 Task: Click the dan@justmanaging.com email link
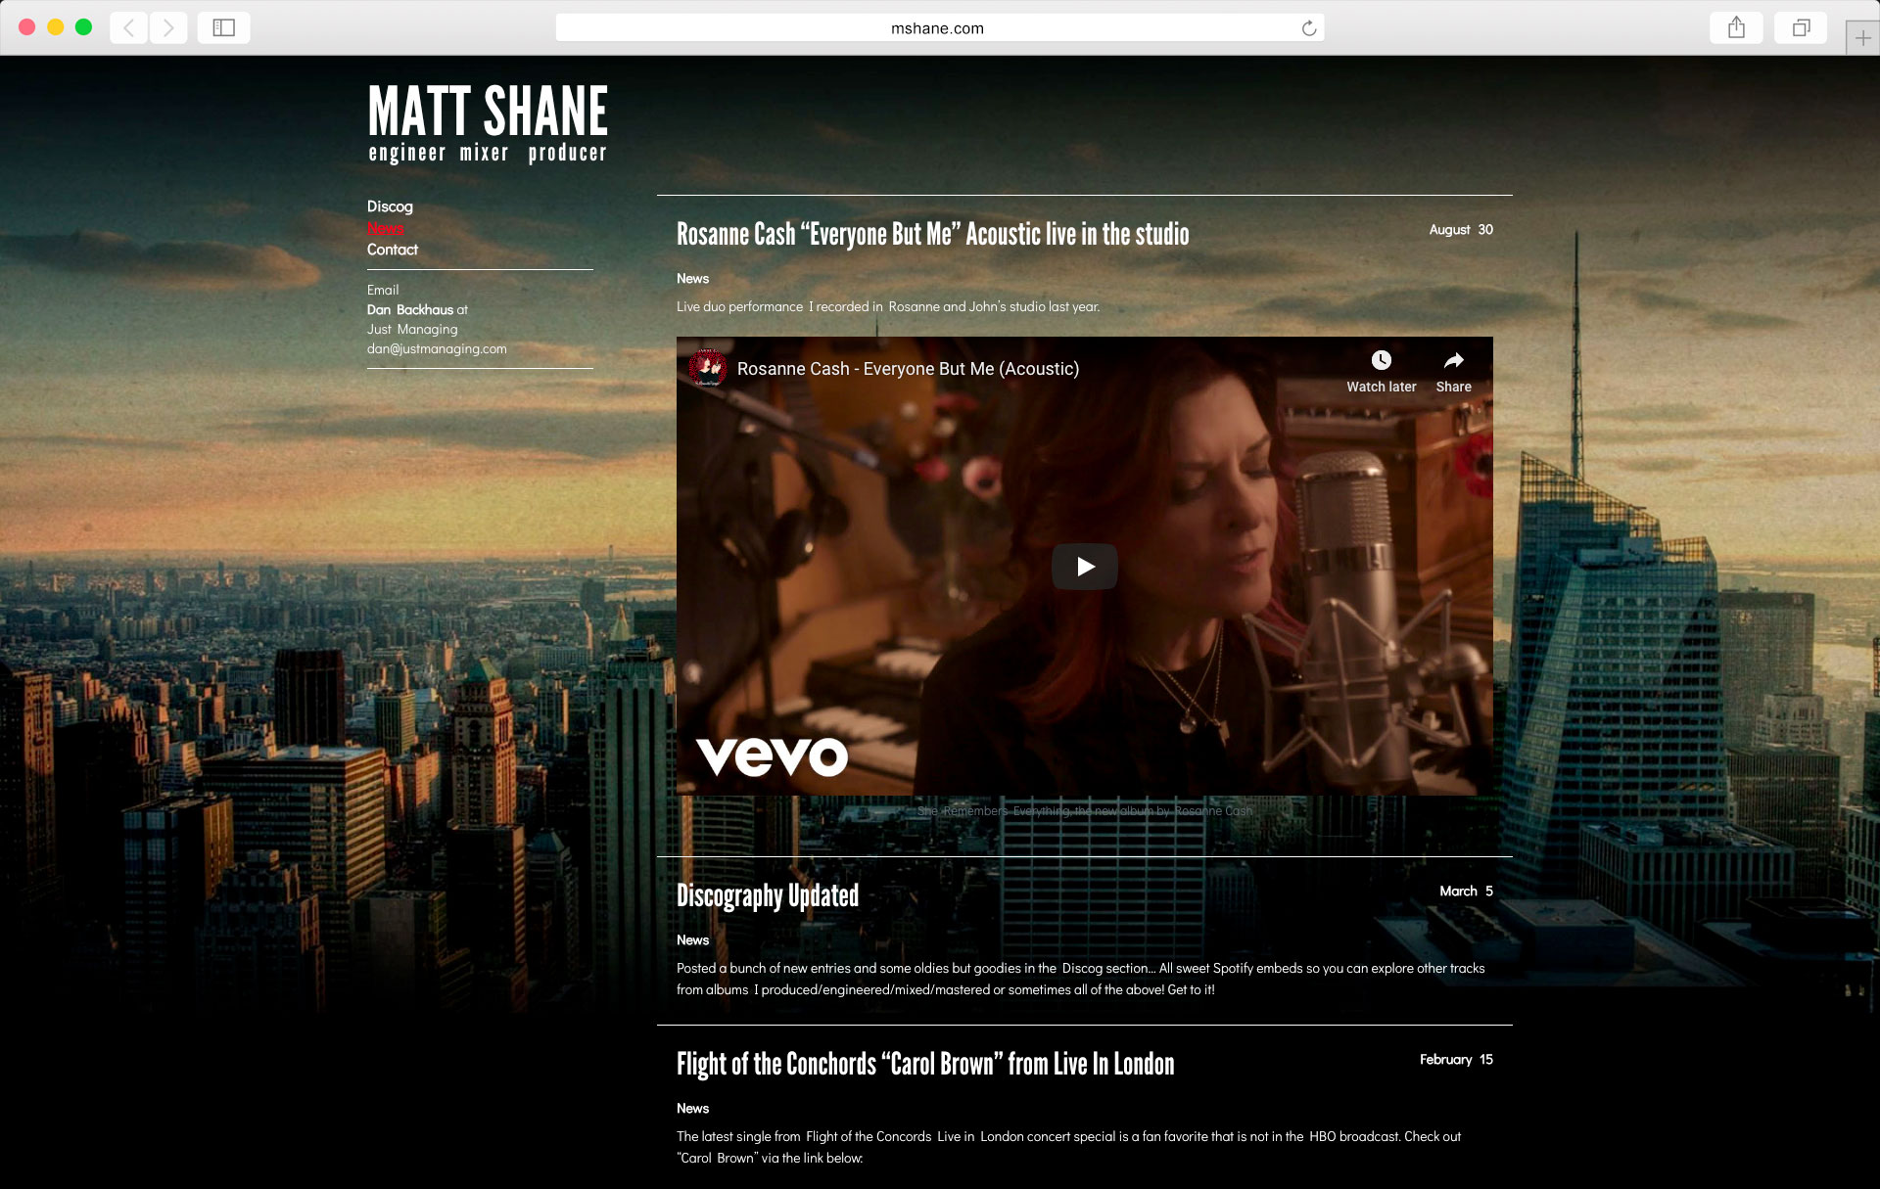pyautogui.click(x=437, y=348)
